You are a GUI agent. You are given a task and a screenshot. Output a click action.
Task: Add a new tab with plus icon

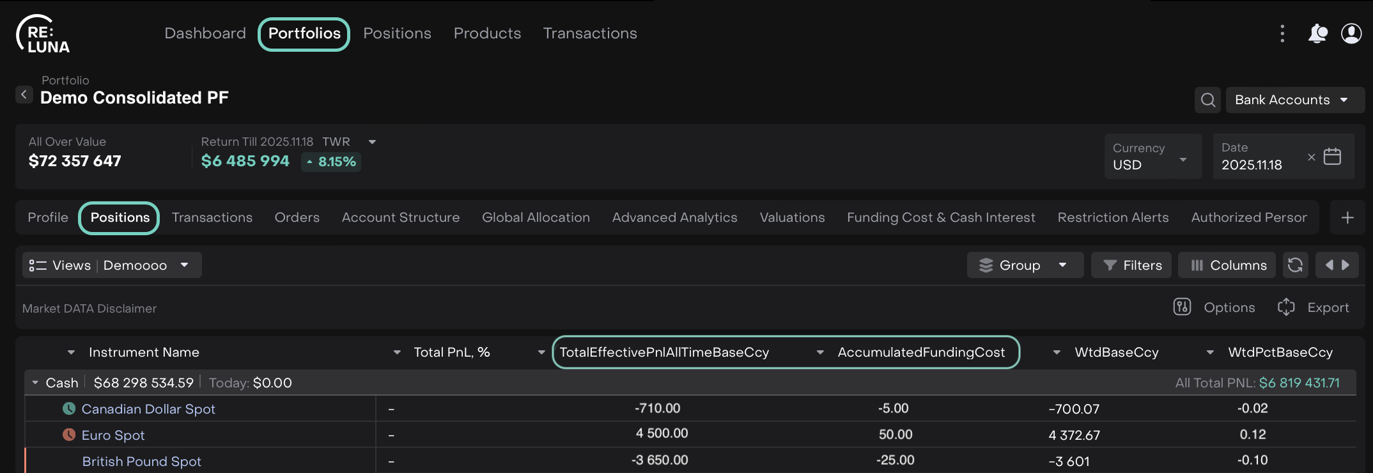pyautogui.click(x=1347, y=218)
